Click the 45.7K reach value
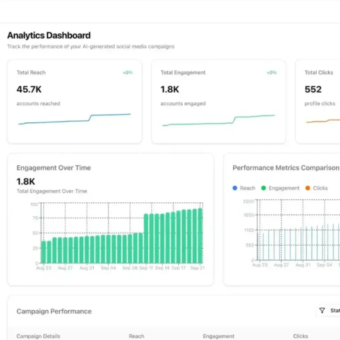 [x=29, y=89]
